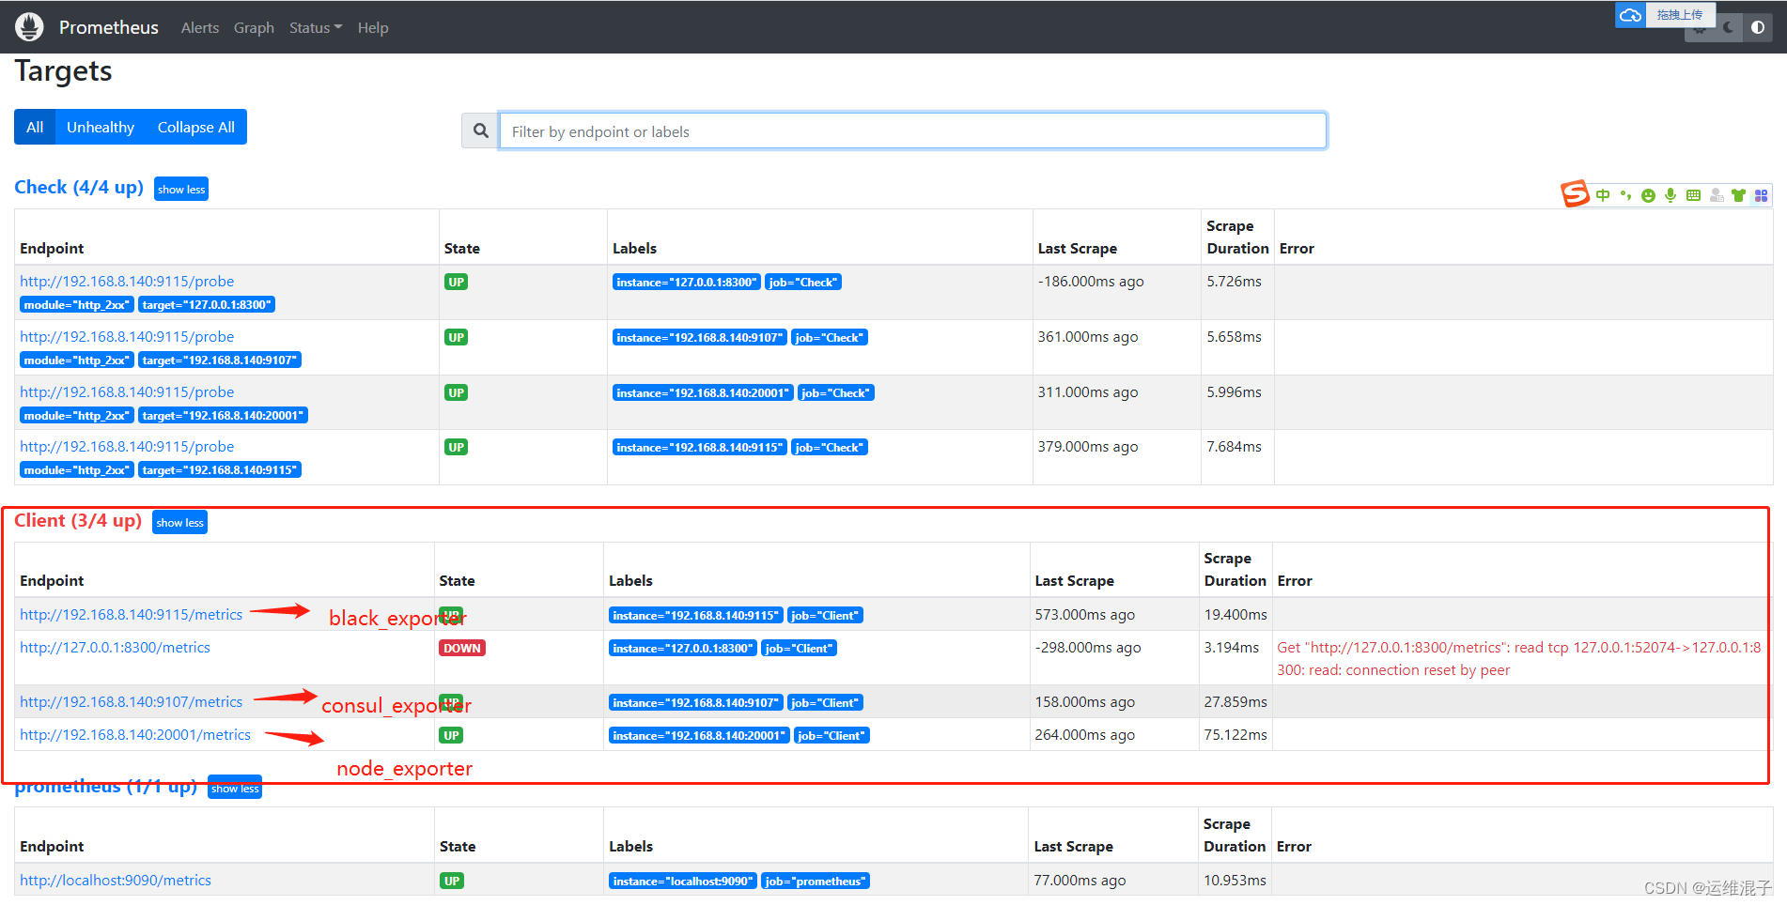Click UP badge in 192.168.8.140:20001 Client row

pyautogui.click(x=452, y=735)
